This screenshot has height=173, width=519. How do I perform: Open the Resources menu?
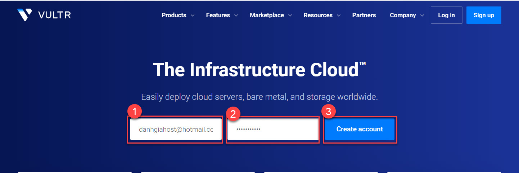[x=318, y=15]
